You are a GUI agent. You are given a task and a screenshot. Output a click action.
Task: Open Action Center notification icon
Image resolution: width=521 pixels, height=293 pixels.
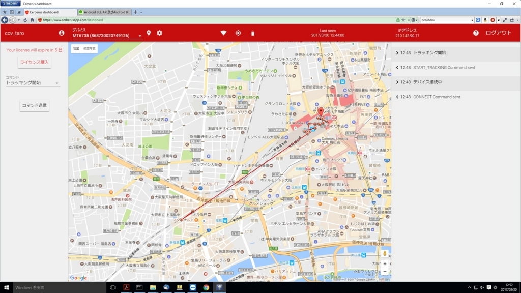click(489, 288)
